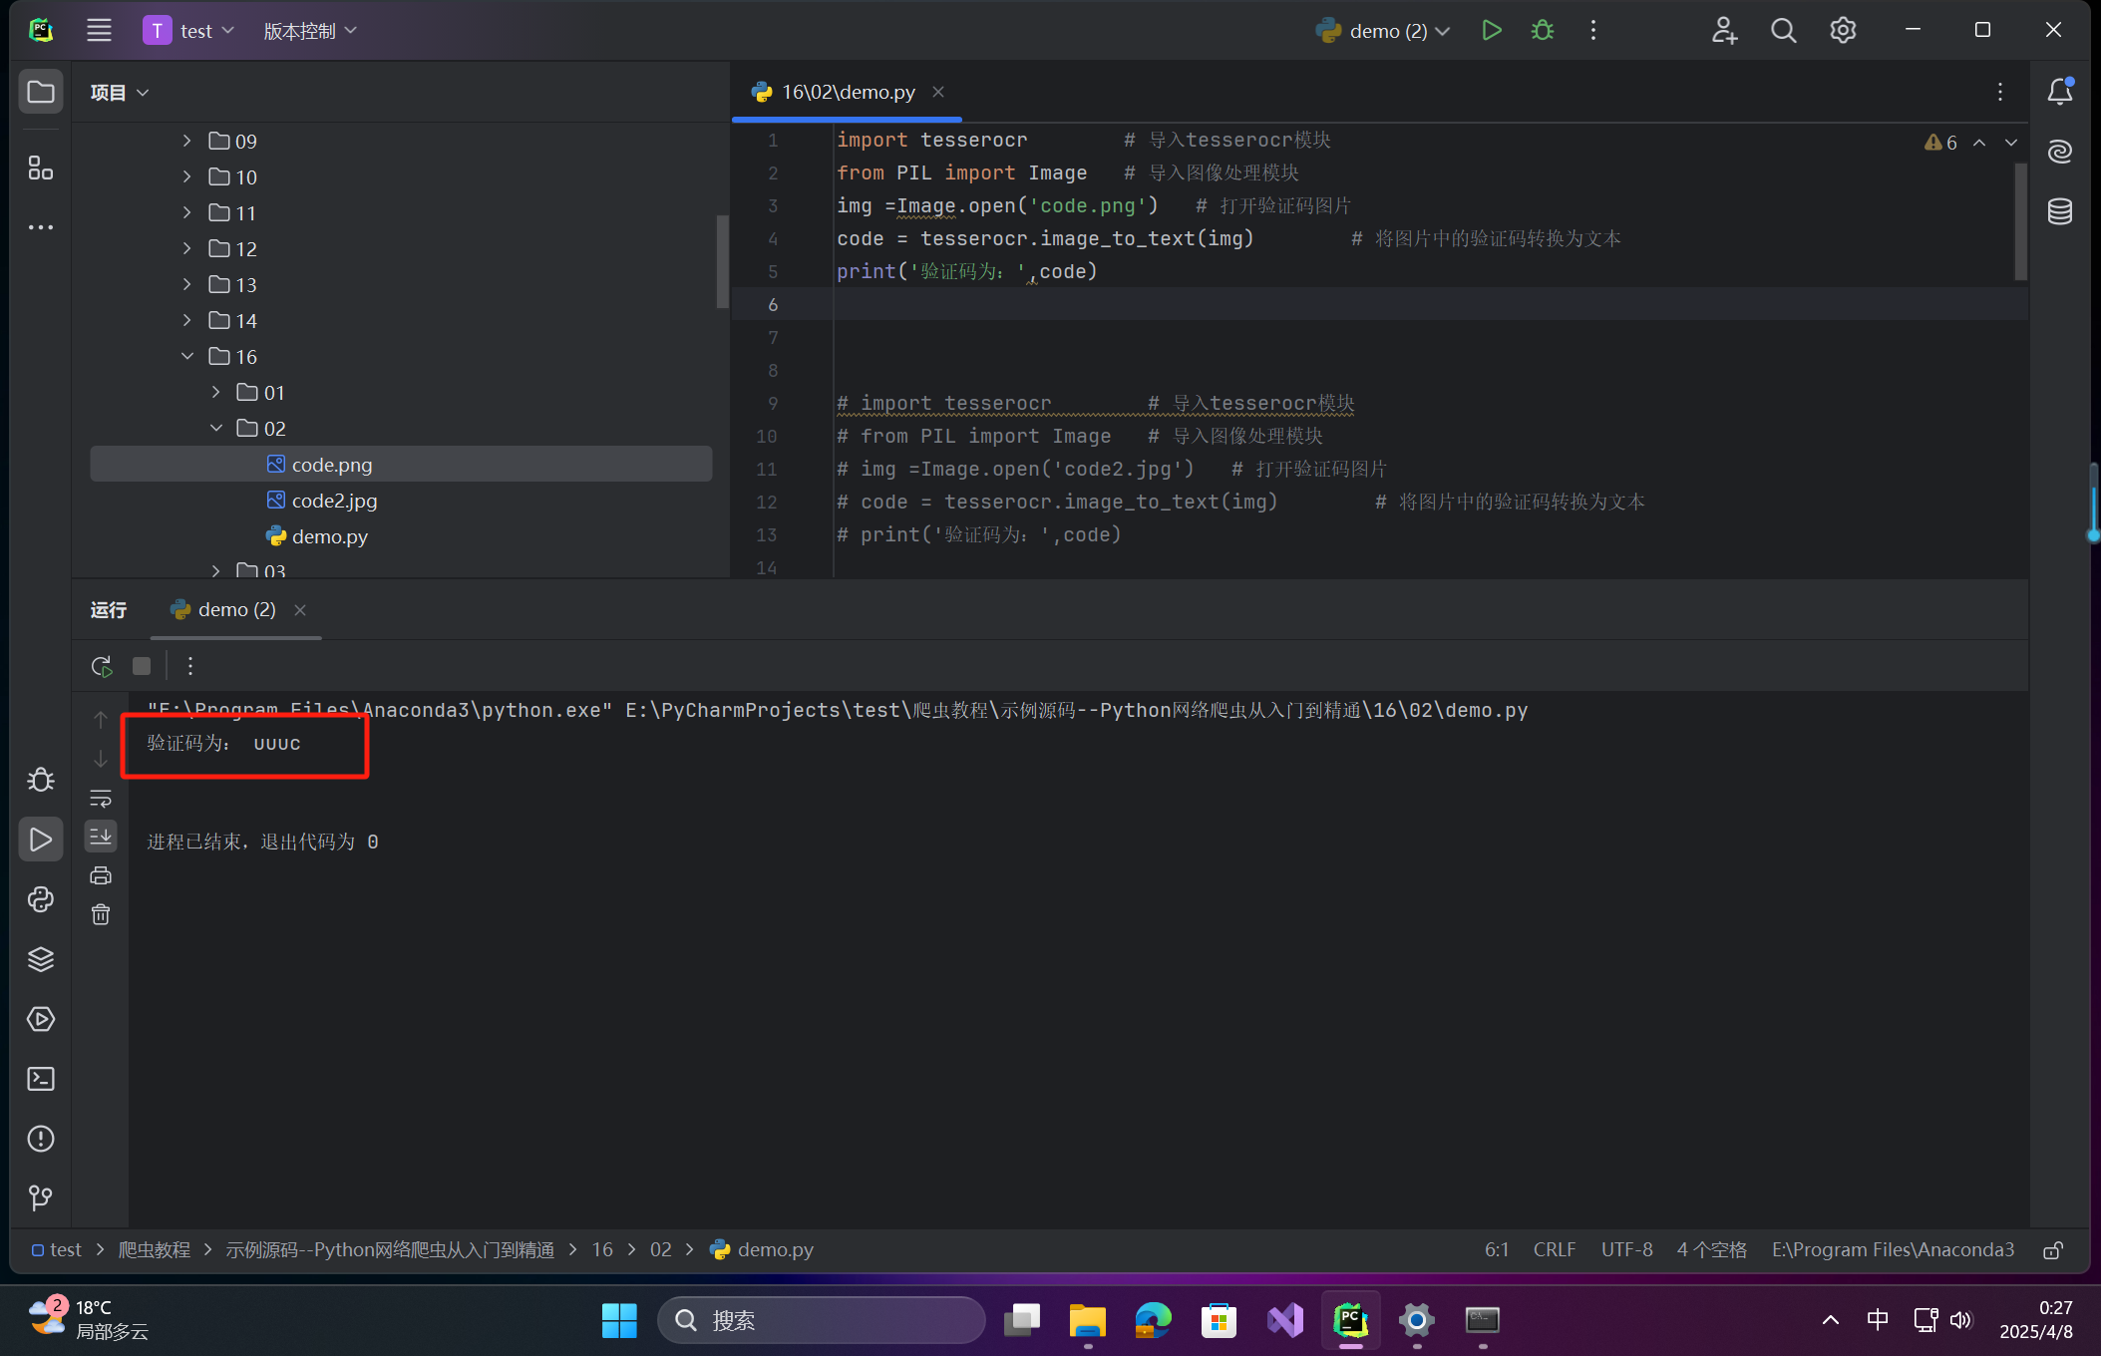The height and width of the screenshot is (1356, 2101).
Task: Toggle scroll to end in console
Action: 101,837
